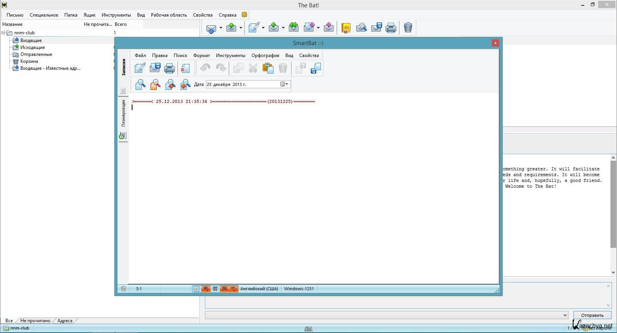This screenshot has width=617, height=333.
Task: Open dropdown arrow next to reply icon
Action: click(x=283, y=28)
